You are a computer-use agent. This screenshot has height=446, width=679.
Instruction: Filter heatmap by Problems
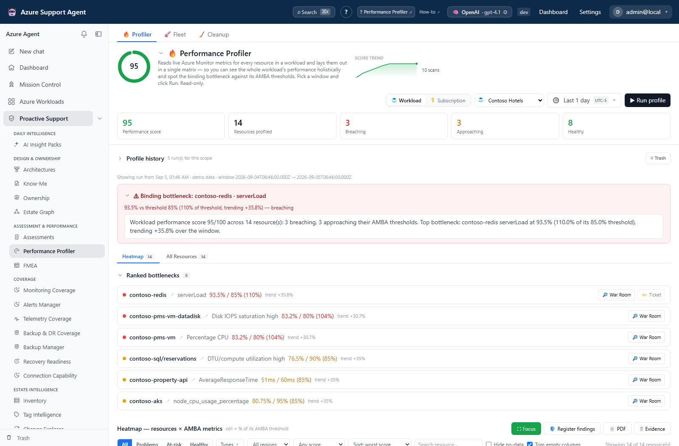pos(147,443)
